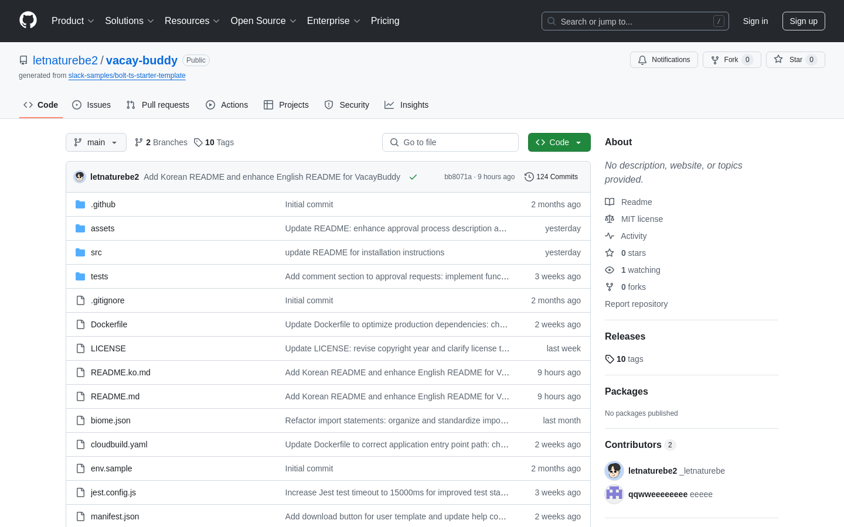Click the search magnifier icon in header
The height and width of the screenshot is (527, 844).
pos(552,21)
